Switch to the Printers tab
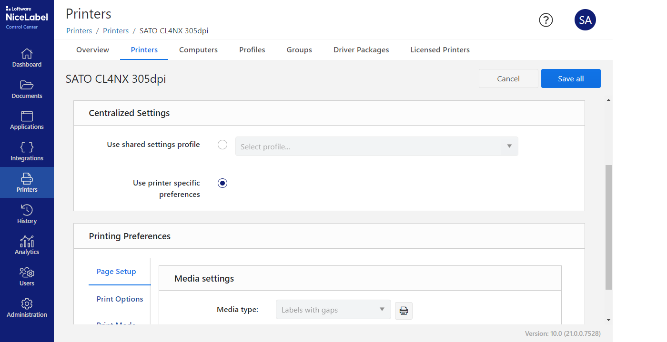 (144, 49)
